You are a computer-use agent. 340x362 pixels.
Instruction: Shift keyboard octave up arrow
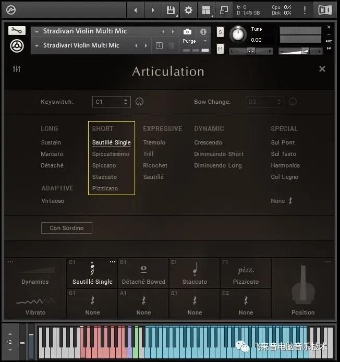tap(10, 334)
